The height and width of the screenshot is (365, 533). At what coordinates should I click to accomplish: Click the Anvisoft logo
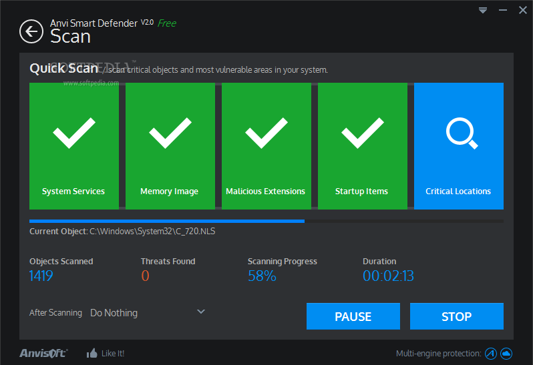pos(43,353)
